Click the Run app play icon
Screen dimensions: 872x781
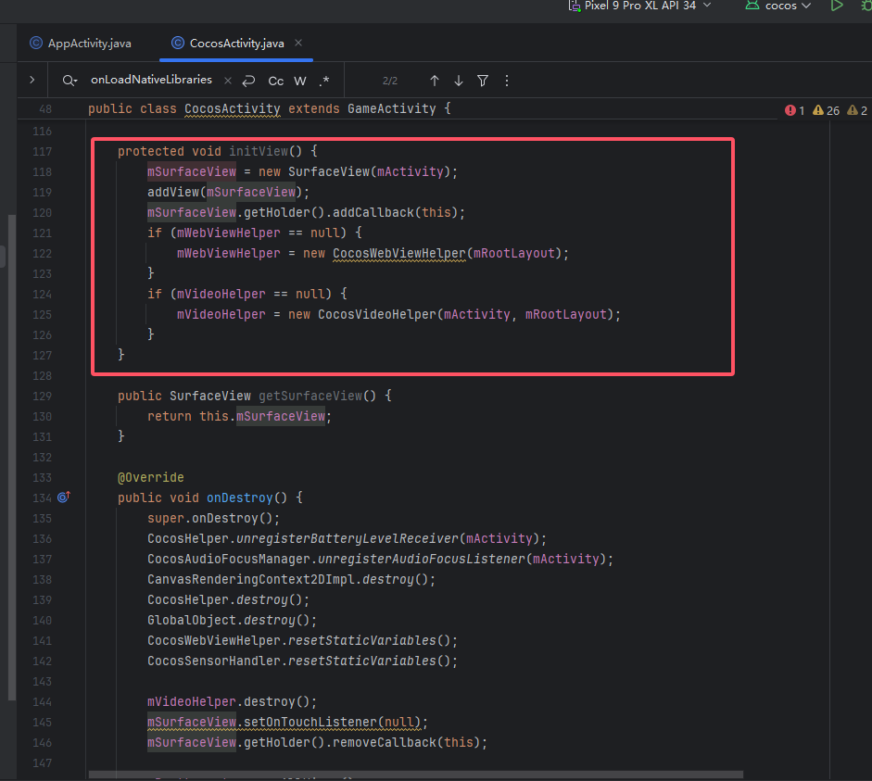click(x=837, y=6)
